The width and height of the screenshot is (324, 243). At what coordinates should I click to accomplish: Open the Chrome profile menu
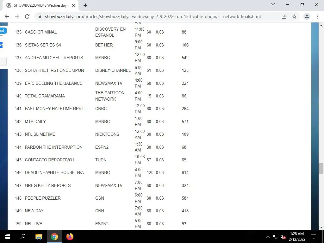307,16
